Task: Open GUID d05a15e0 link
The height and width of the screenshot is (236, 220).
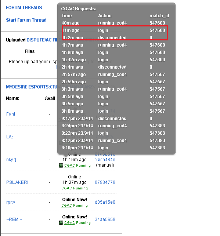Action: click(x=105, y=202)
